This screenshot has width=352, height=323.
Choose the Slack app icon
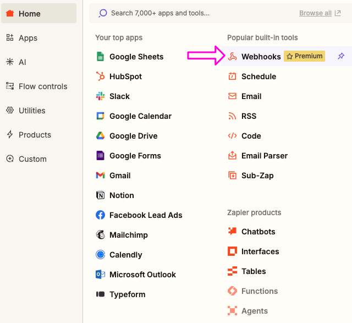(100, 96)
